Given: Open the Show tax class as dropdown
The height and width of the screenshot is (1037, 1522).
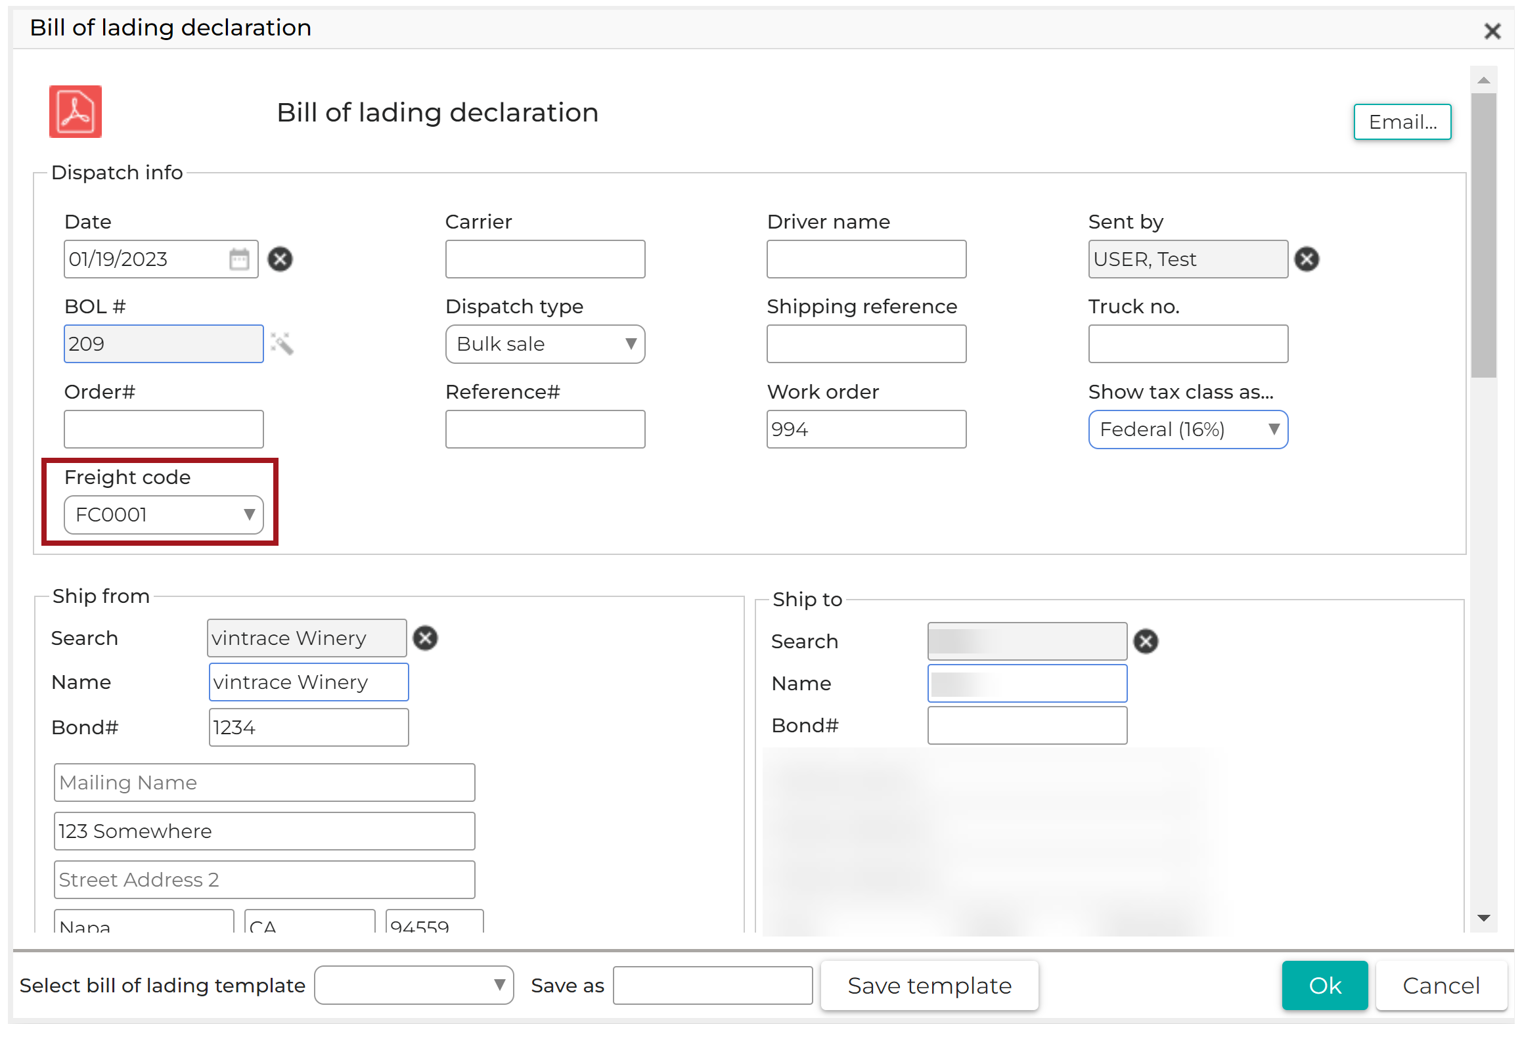Looking at the screenshot, I should point(1188,430).
